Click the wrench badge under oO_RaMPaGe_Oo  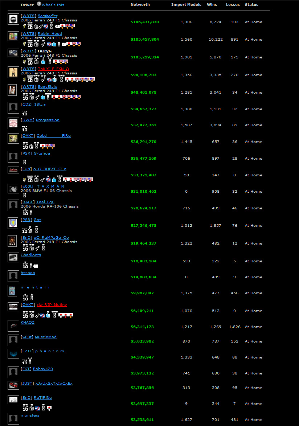coord(37,248)
